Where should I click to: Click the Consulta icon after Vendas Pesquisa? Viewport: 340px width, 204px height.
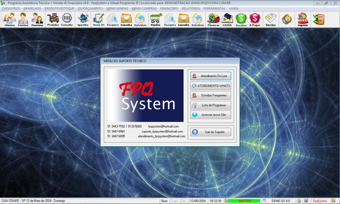pos(184,20)
